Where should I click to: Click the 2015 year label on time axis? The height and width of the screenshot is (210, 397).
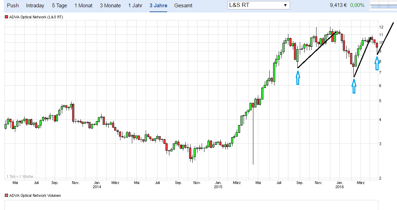(x=218, y=187)
